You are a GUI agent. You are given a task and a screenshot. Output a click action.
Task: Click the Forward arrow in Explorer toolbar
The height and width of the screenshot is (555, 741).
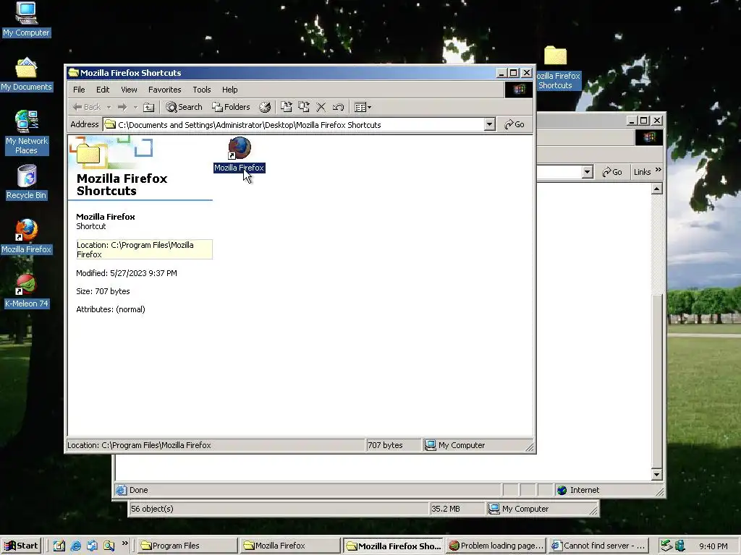tap(122, 107)
